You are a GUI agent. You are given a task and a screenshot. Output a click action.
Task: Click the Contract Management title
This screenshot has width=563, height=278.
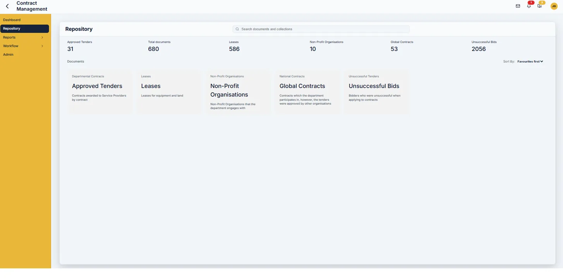[x=32, y=6]
